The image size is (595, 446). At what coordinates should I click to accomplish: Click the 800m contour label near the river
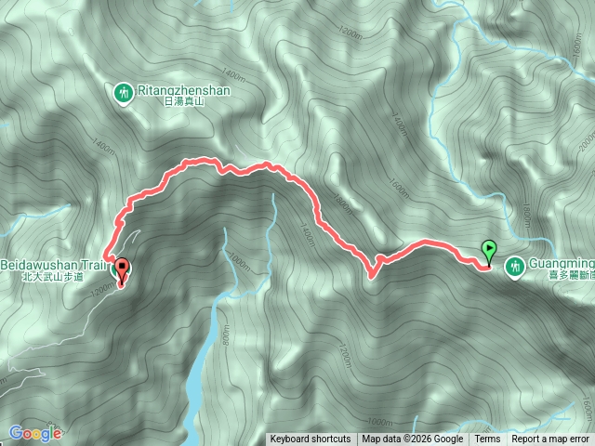227,335
